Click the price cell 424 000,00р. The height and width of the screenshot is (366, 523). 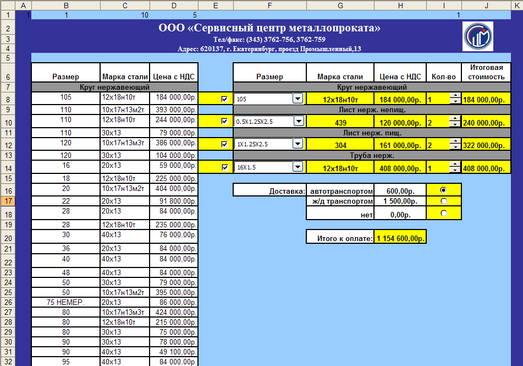click(174, 312)
